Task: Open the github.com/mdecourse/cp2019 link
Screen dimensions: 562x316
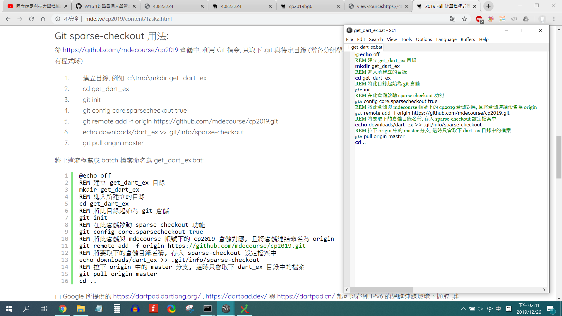Action: click(120, 50)
